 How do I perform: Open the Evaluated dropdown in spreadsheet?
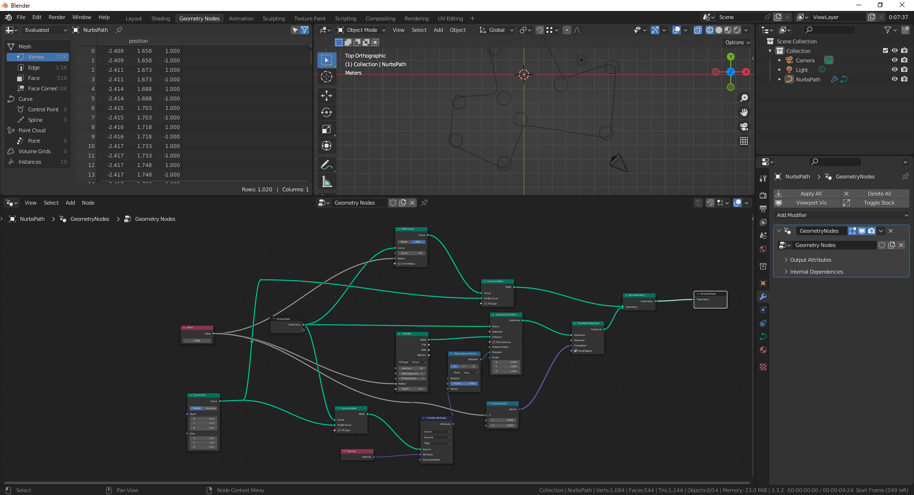[46, 30]
